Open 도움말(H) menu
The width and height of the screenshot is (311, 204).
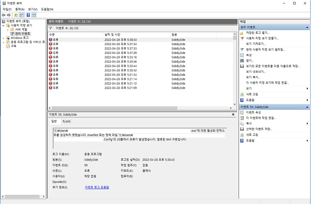click(x=47, y=9)
